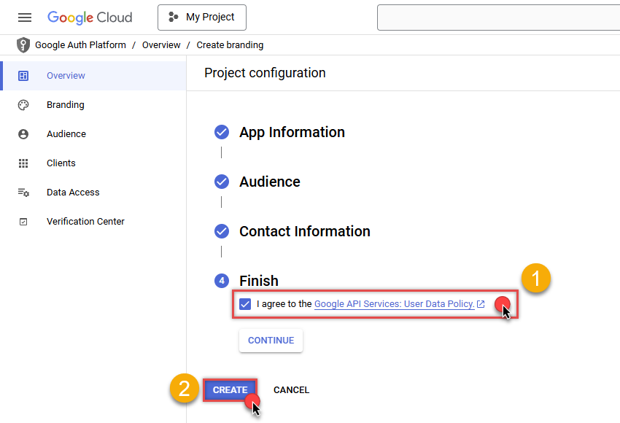The image size is (620, 423).
Task: Click Create branding breadcrumb text
Action: coord(230,45)
